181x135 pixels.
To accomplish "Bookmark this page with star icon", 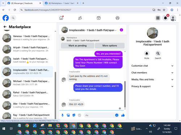I will coord(164,10).
